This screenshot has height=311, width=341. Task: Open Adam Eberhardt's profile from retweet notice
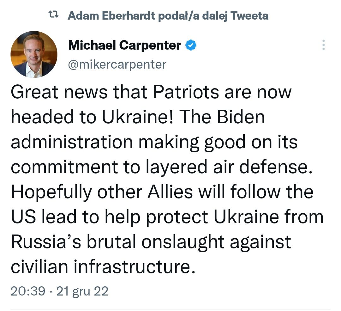click(111, 16)
